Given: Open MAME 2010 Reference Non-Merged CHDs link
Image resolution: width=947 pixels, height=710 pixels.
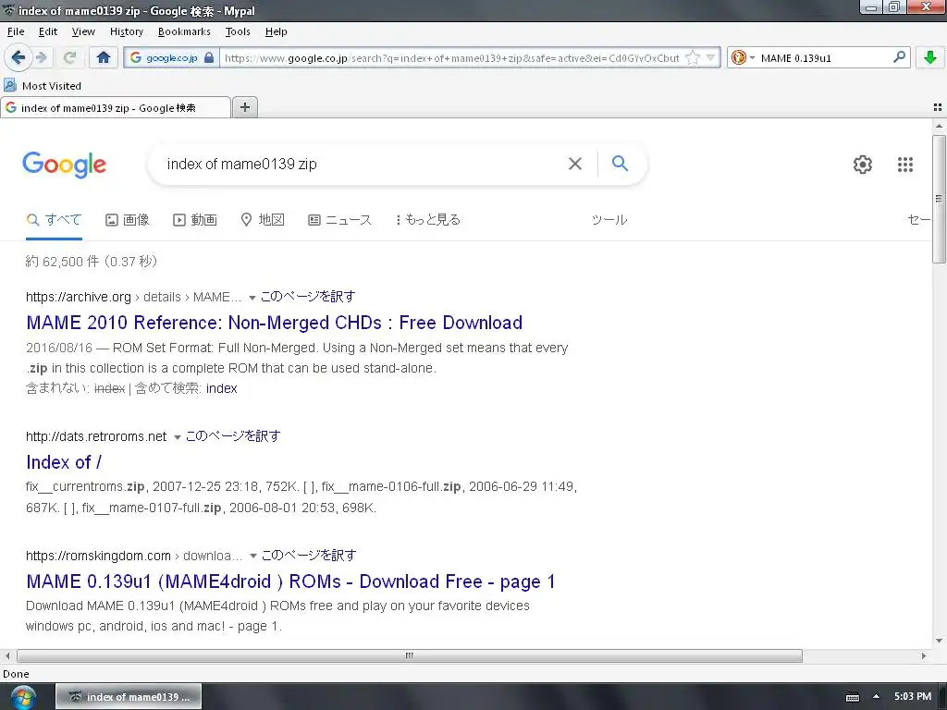Looking at the screenshot, I should 274,323.
